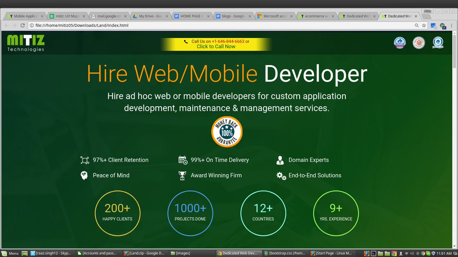Viewport: 458px width, 257px height.
Task: Click the Magento certification badge in the header
Action: pos(419,43)
